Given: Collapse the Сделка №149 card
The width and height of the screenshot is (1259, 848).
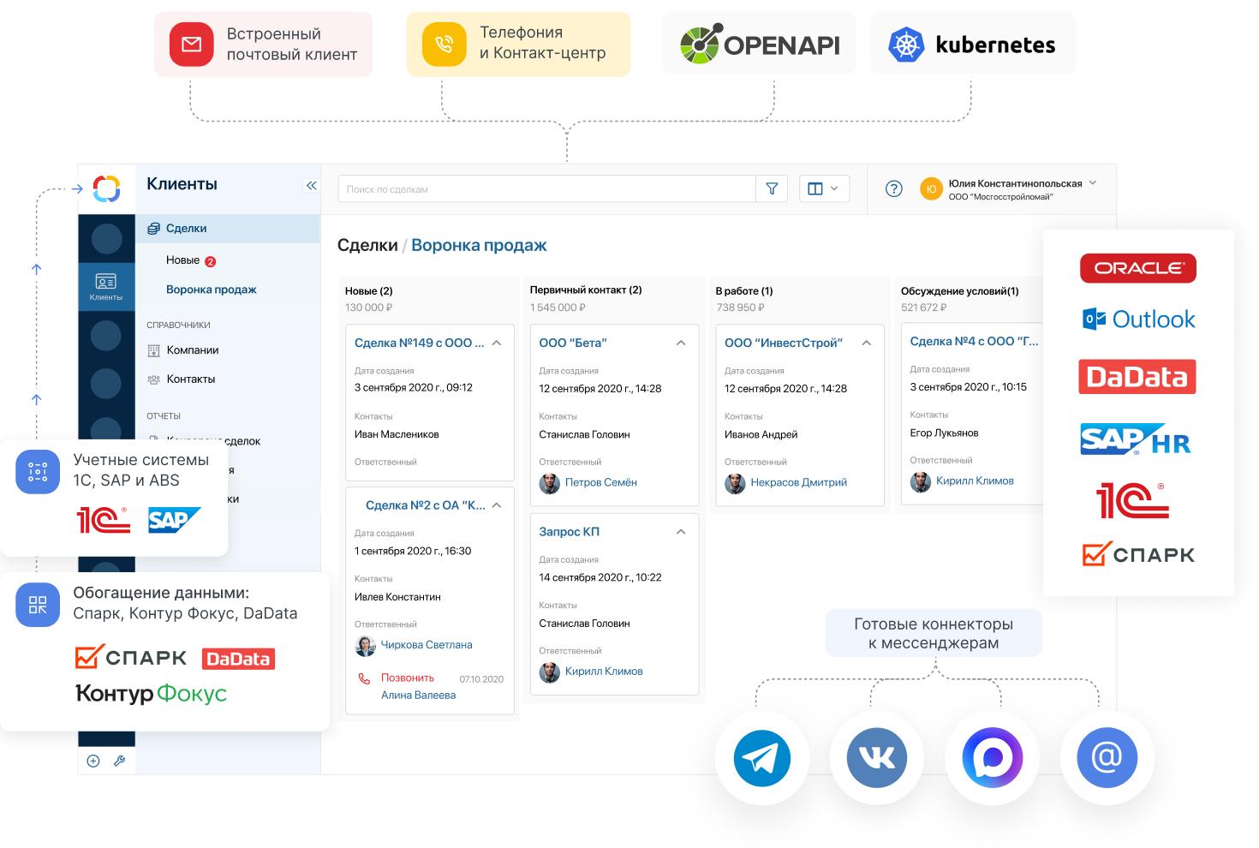Looking at the screenshot, I should 497,343.
